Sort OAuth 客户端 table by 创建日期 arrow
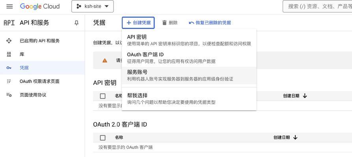Screen dimensions: 352x157 pyautogui.click(x=295, y=137)
